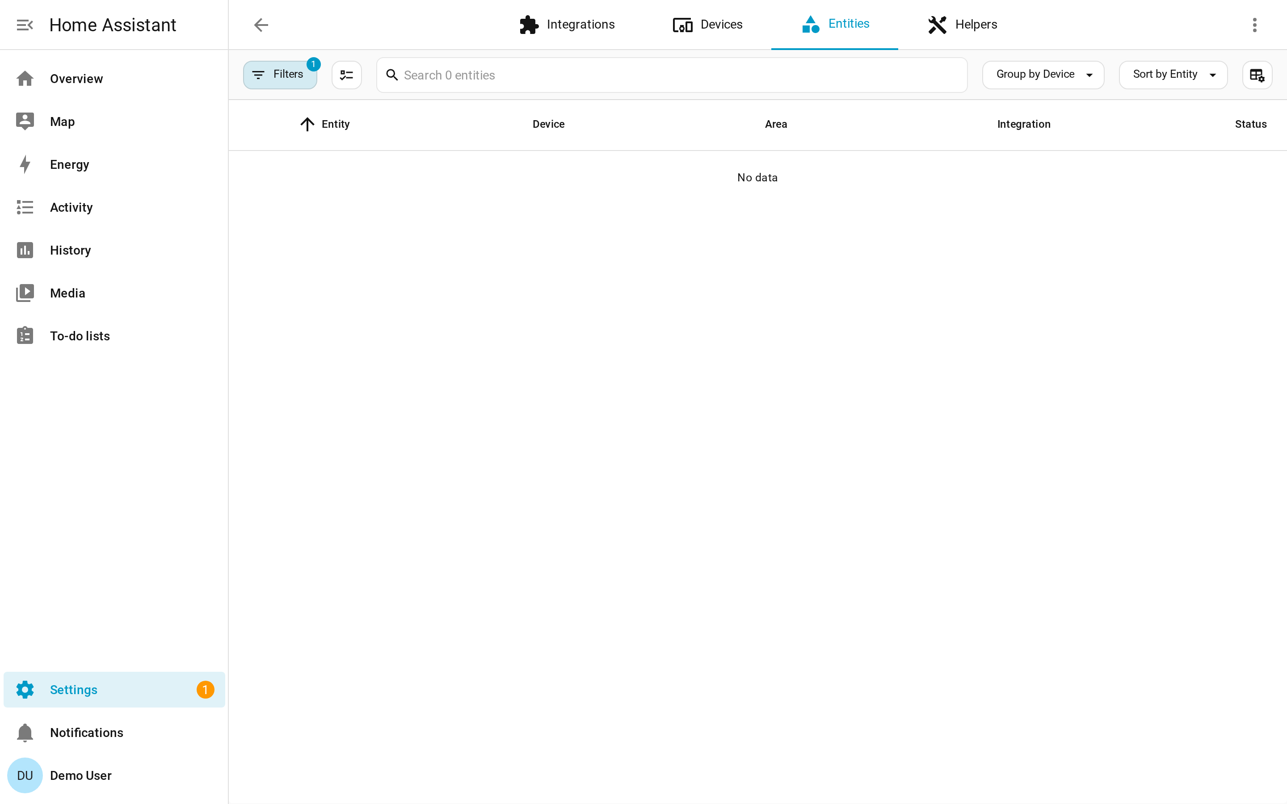Expand the Group by Device dropdown
Viewport: 1287px width, 804px height.
click(x=1043, y=75)
